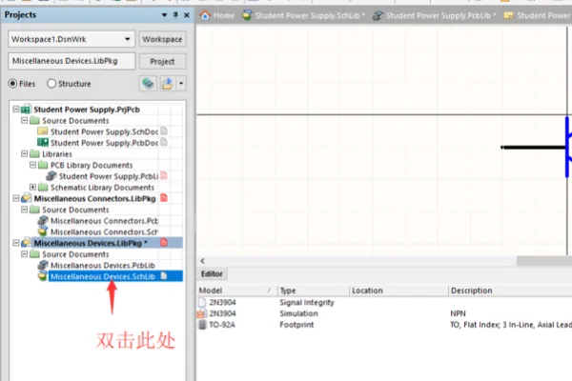Image resolution: width=572 pixels, height=381 pixels.
Task: Open the Home tab
Action: tap(217, 15)
